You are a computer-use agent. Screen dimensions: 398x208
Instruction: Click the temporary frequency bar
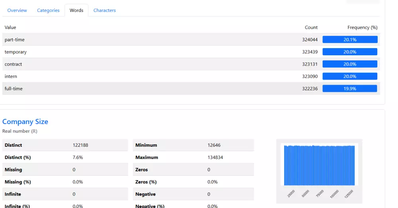[350, 52]
